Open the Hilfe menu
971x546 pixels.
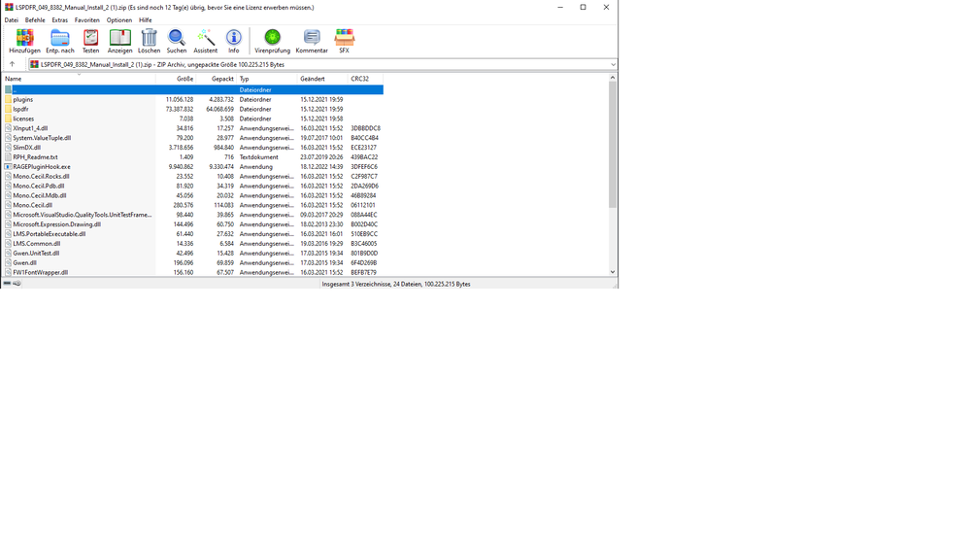pos(145,19)
